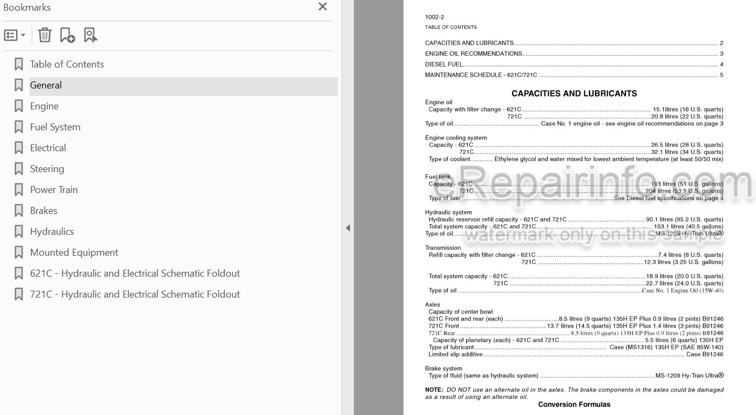Click bookmark icon beside 621C foldout

pos(19,273)
